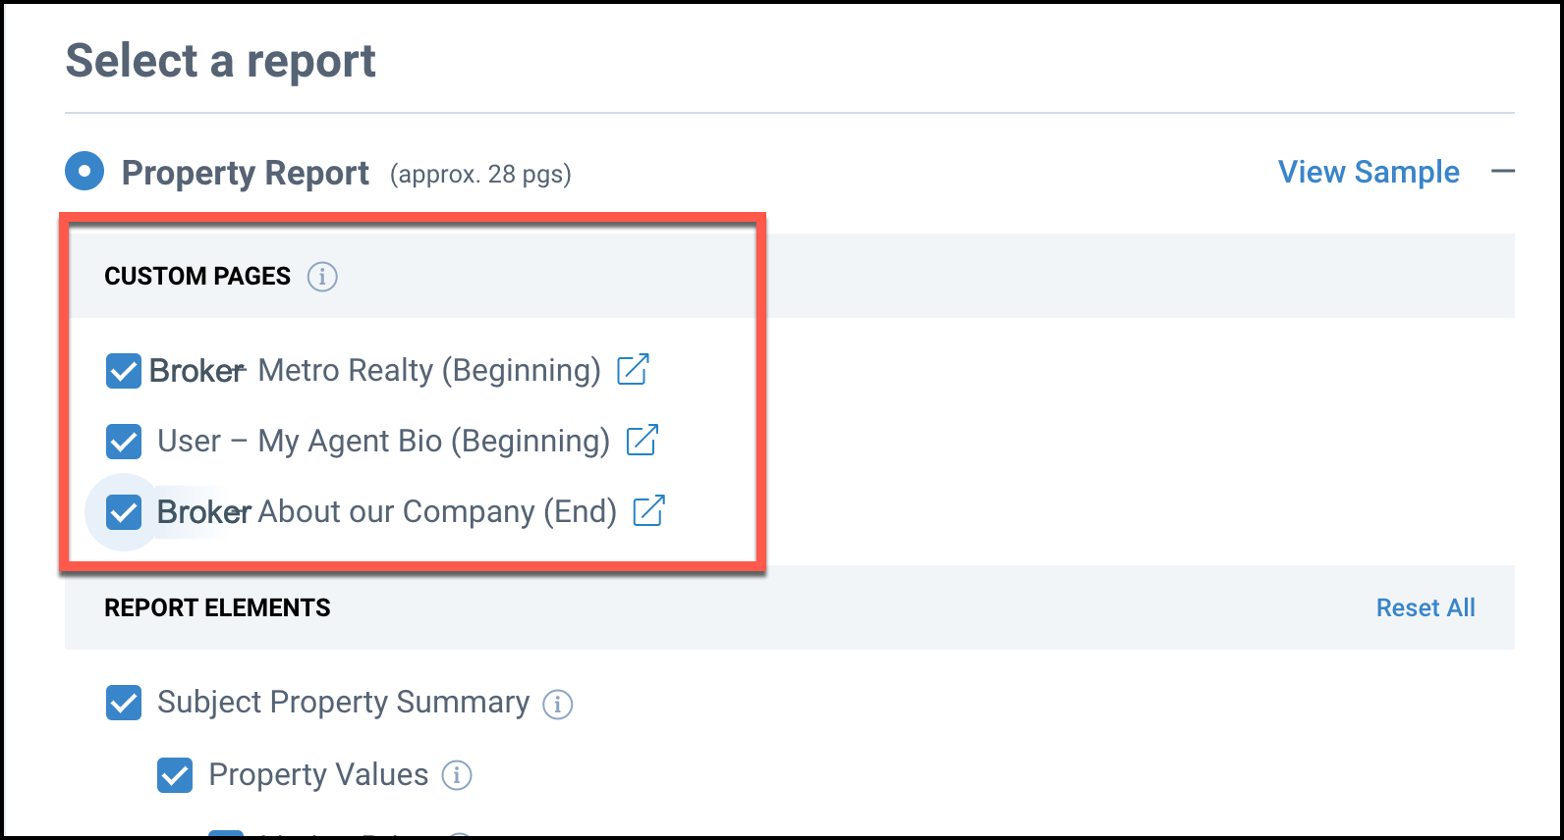Uncheck the Subject Property Summary checkbox
1564x840 pixels.
[x=124, y=703]
